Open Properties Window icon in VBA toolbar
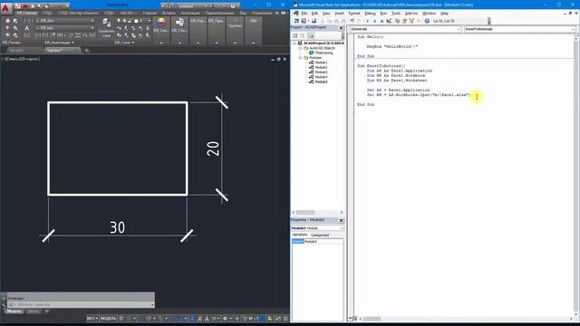580x326 pixels. coord(404,21)
